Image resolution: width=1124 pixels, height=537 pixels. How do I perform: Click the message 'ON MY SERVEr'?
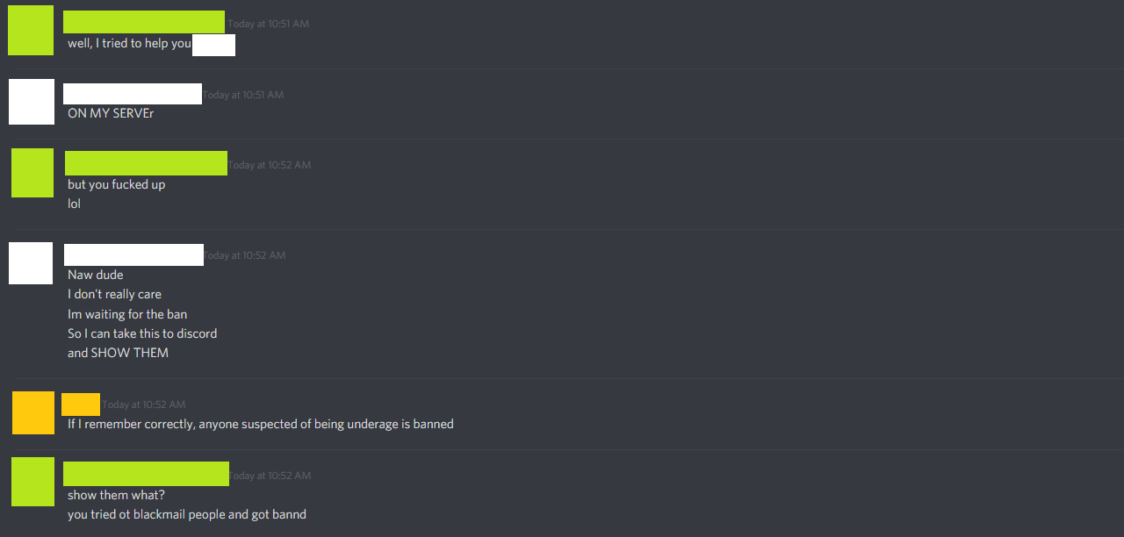click(111, 113)
